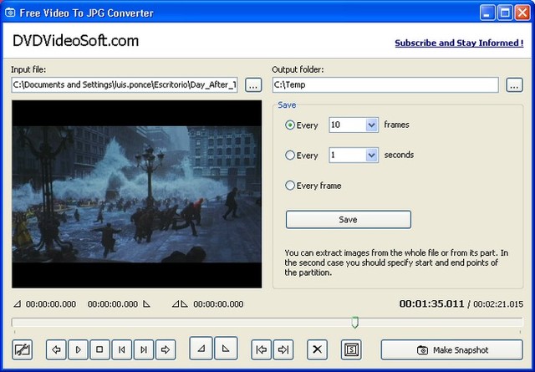Screen dimensions: 535x372
Task: Open the options tool icon button
Action: coord(23,349)
